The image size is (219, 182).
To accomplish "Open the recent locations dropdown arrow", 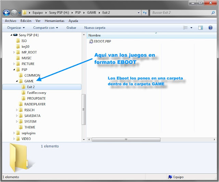I will [x=20, y=13].
